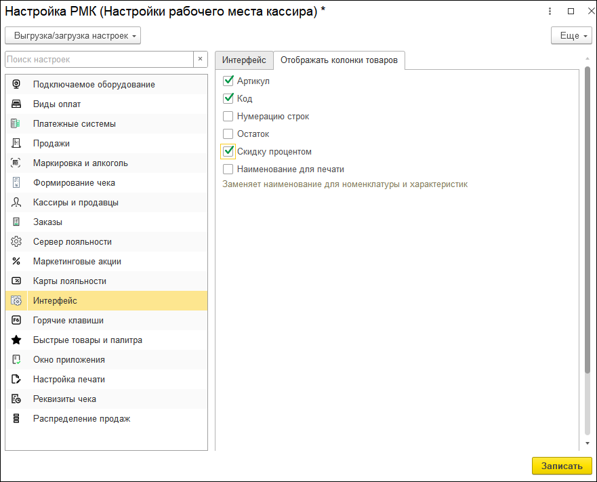Clear the settings search field
The width and height of the screenshot is (597, 482).
click(200, 60)
